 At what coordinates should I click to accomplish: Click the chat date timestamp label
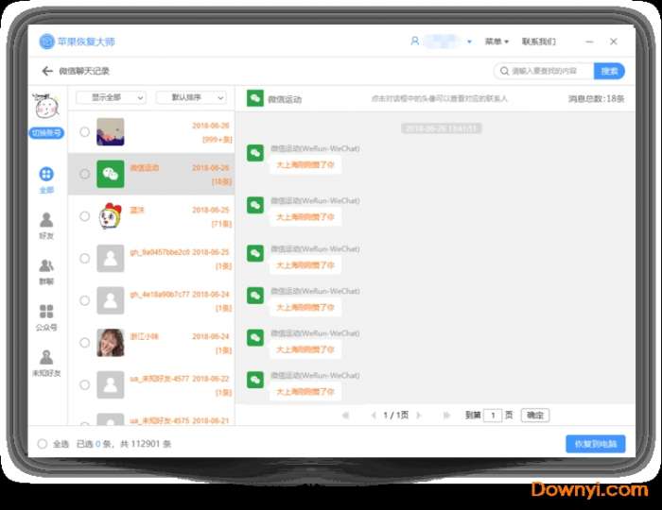pos(442,128)
